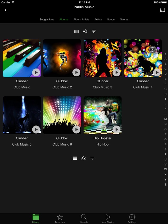Jump to # in the alphabet index
This screenshot has height=224, width=168.
point(165,54)
